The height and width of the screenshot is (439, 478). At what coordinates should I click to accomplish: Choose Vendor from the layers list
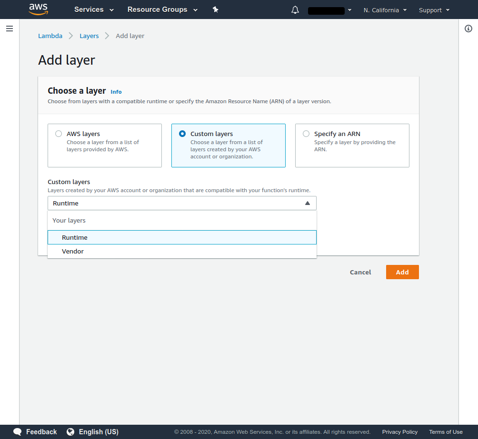tap(73, 251)
